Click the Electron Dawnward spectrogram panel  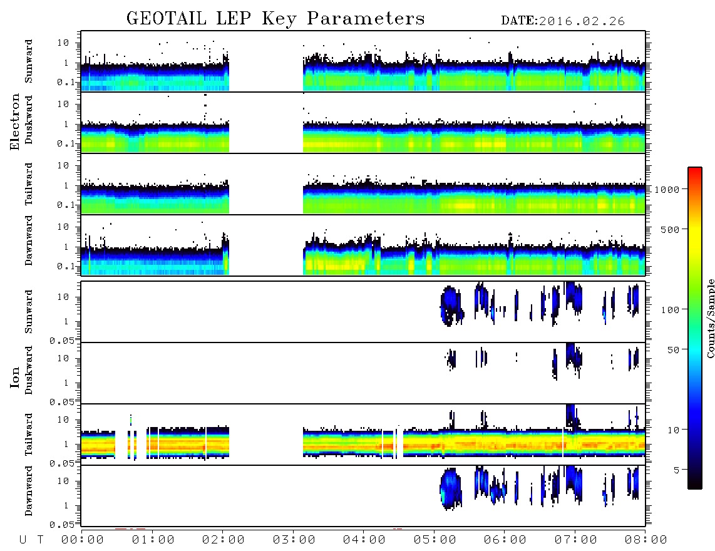pyautogui.click(x=363, y=245)
